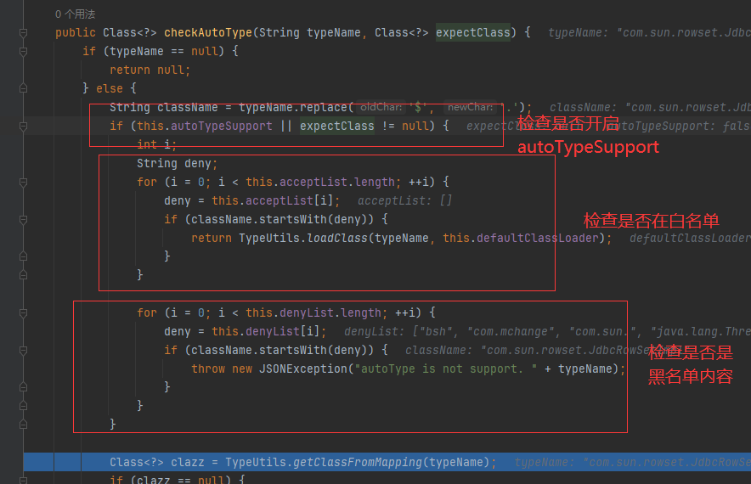The height and width of the screenshot is (484, 751).
Task: Click fold-end marker closing the denyList loop
Action: point(24,407)
